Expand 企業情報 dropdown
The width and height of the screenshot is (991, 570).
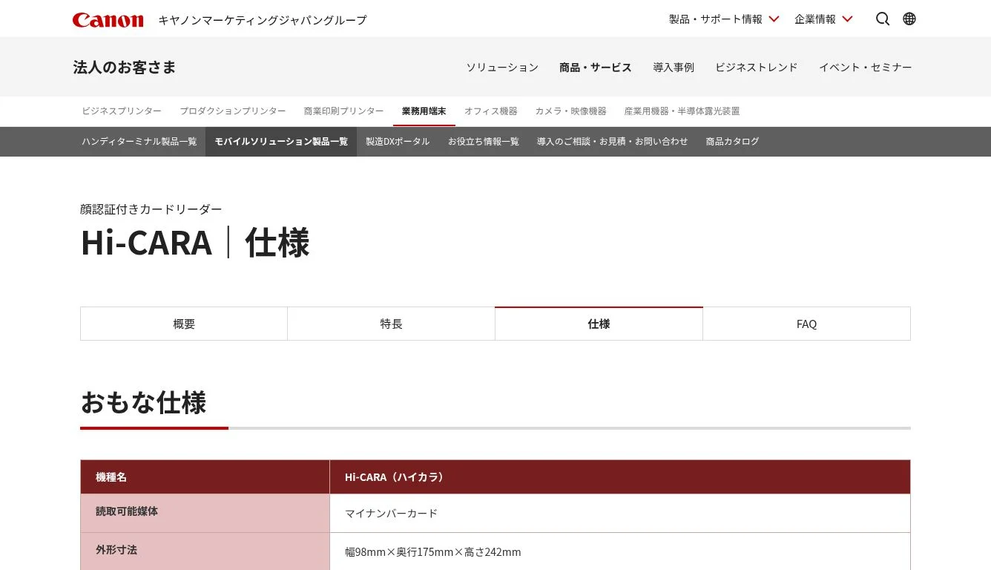click(823, 19)
